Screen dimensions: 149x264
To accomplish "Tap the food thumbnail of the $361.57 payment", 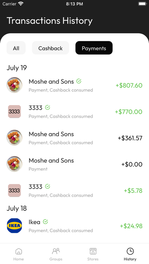I will (x=14, y=138).
